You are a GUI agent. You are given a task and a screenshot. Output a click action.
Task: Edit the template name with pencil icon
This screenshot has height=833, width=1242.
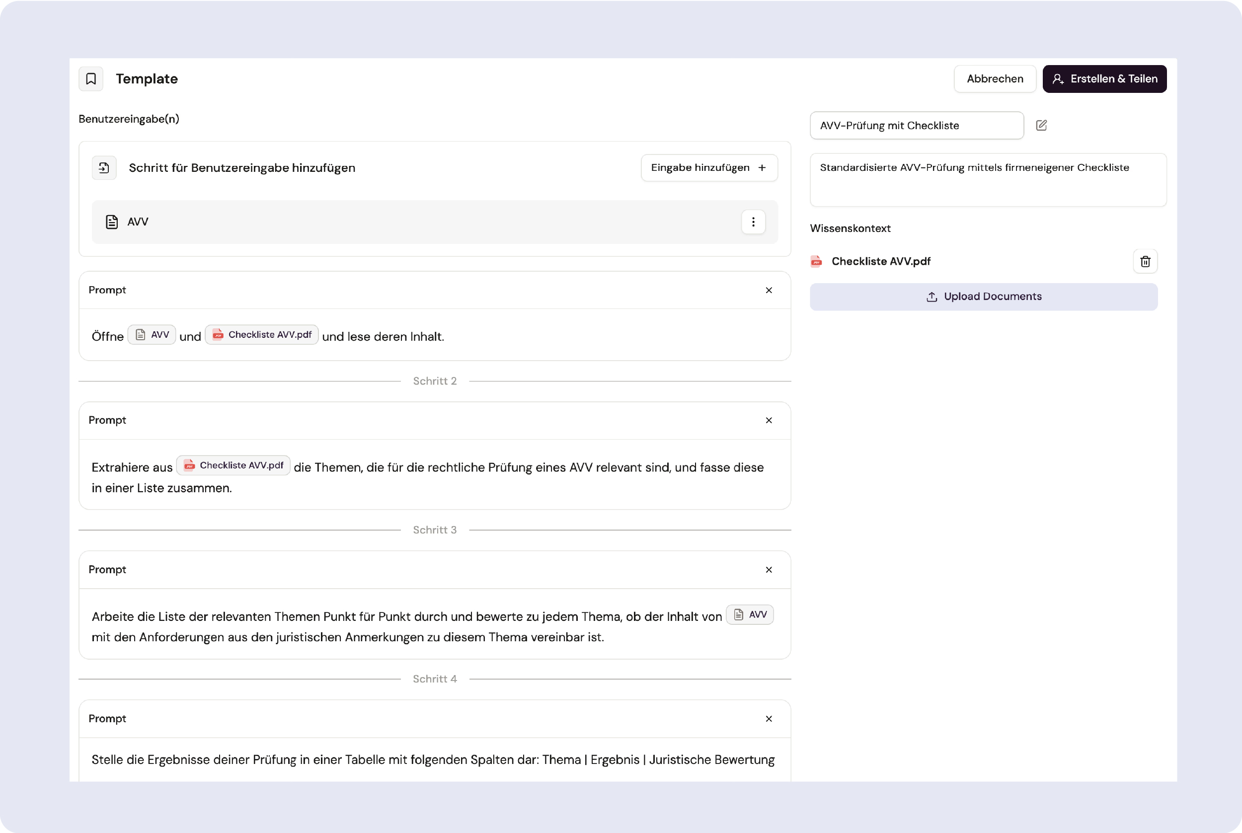(1041, 125)
